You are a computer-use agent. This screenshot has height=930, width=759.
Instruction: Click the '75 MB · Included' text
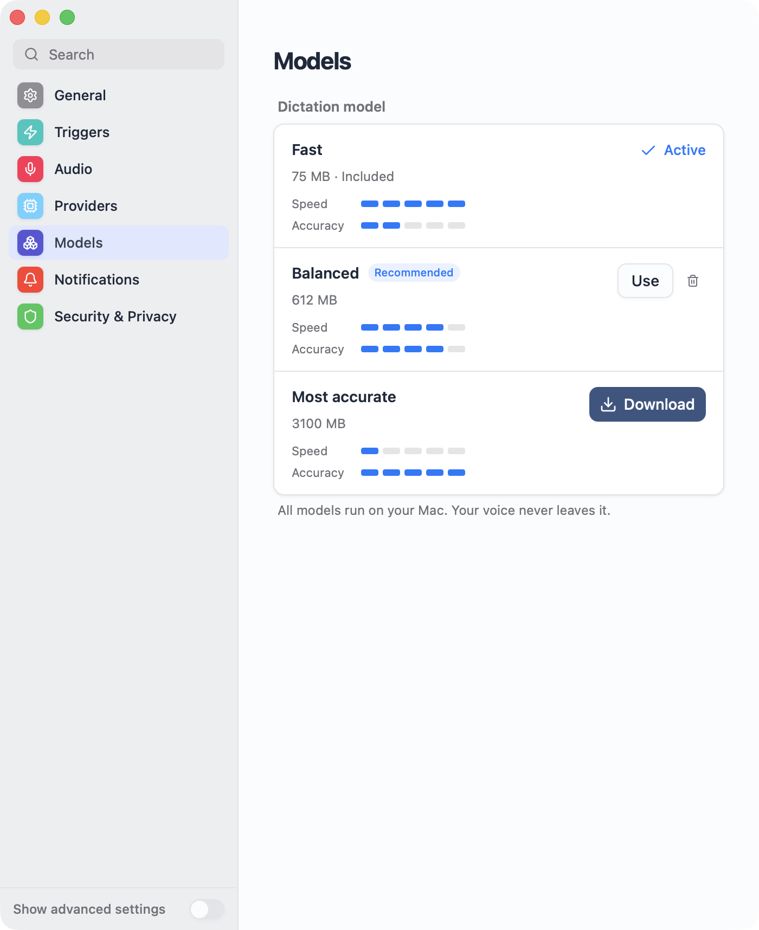(343, 177)
